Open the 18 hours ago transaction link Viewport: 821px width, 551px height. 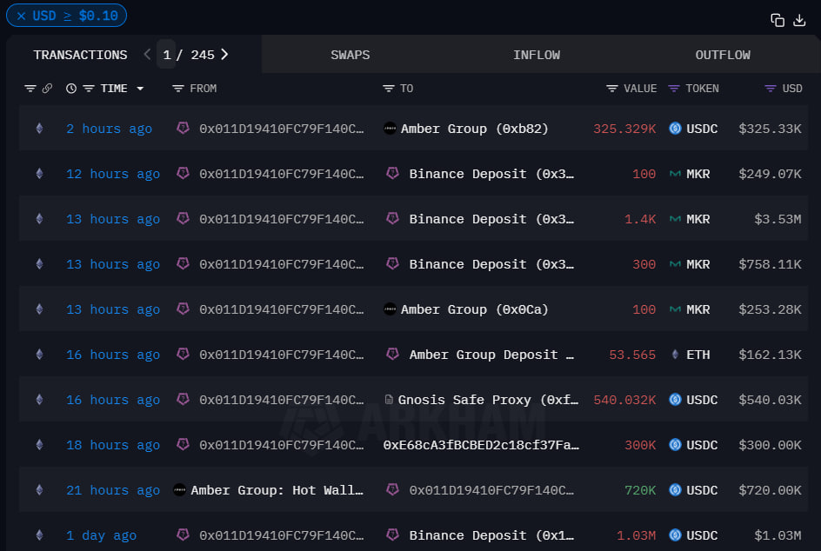tap(113, 445)
